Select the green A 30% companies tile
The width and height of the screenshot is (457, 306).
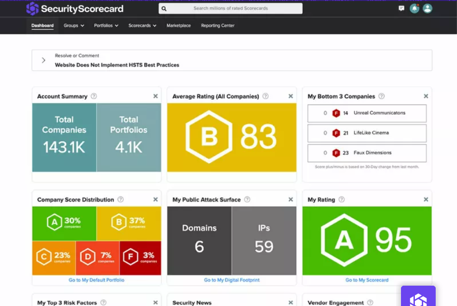[64, 223]
